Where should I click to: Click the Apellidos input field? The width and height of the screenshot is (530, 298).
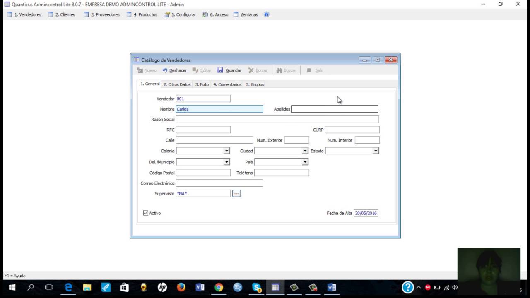click(x=335, y=109)
